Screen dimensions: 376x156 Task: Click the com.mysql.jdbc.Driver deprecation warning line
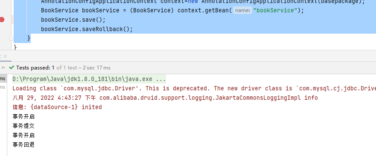pos(194,88)
